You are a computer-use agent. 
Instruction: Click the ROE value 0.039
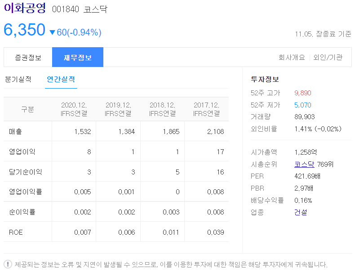(x=216, y=232)
